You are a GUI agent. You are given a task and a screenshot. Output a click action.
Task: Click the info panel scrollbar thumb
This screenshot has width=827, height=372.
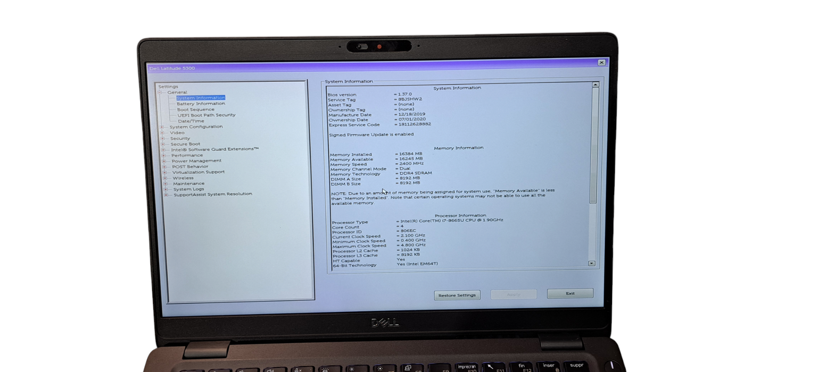click(594, 145)
